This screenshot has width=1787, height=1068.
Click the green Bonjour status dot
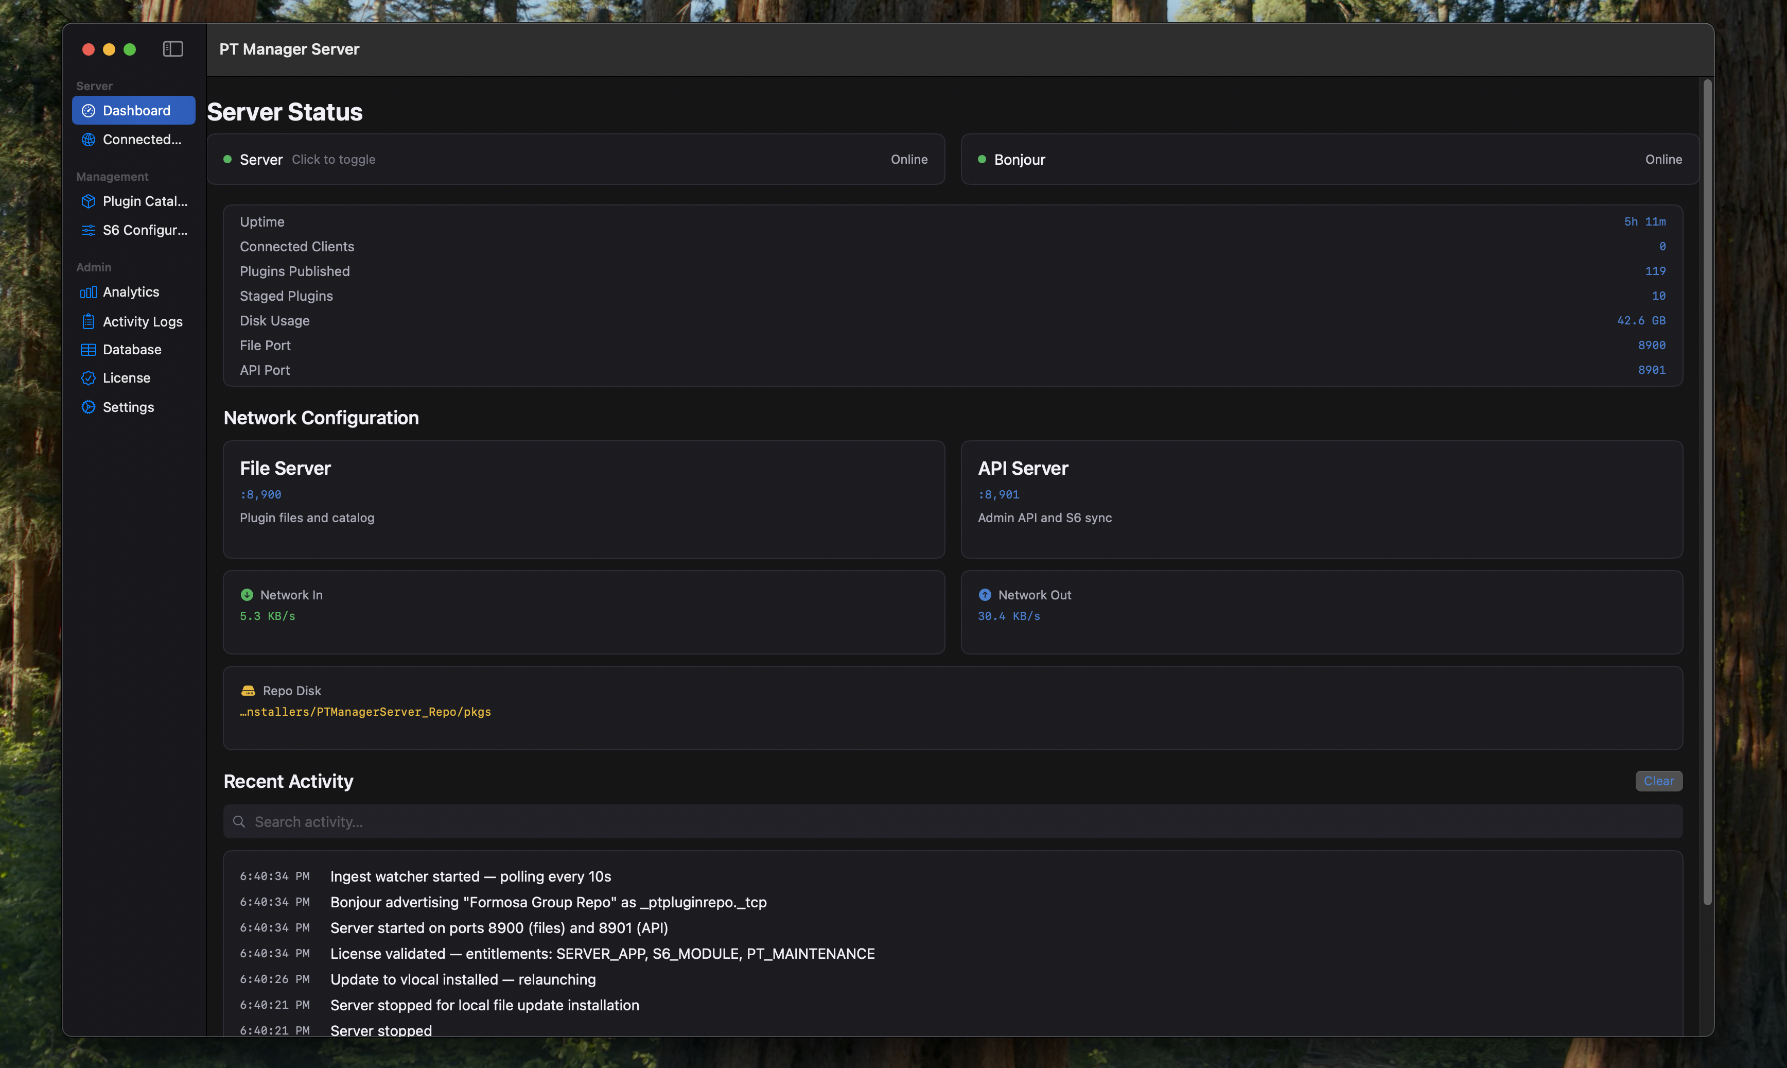click(x=982, y=159)
